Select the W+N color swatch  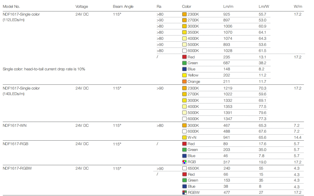[184, 137]
